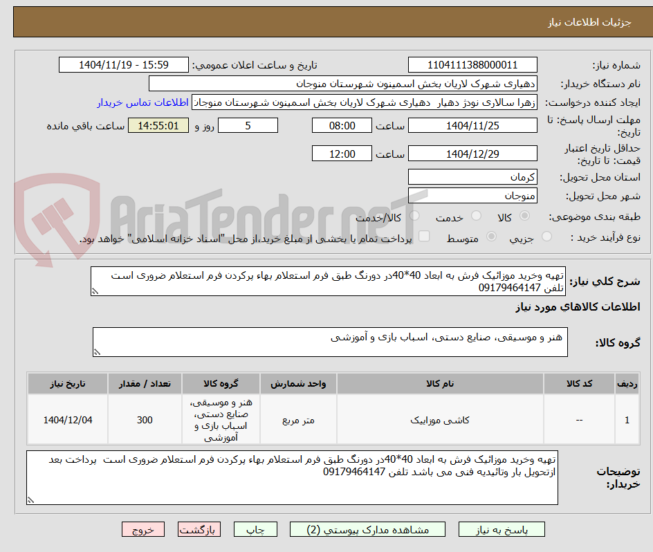Open مشاهده مدارک پیوستی (2) attachments
Viewport: 653px width, 552px height.
click(367, 529)
